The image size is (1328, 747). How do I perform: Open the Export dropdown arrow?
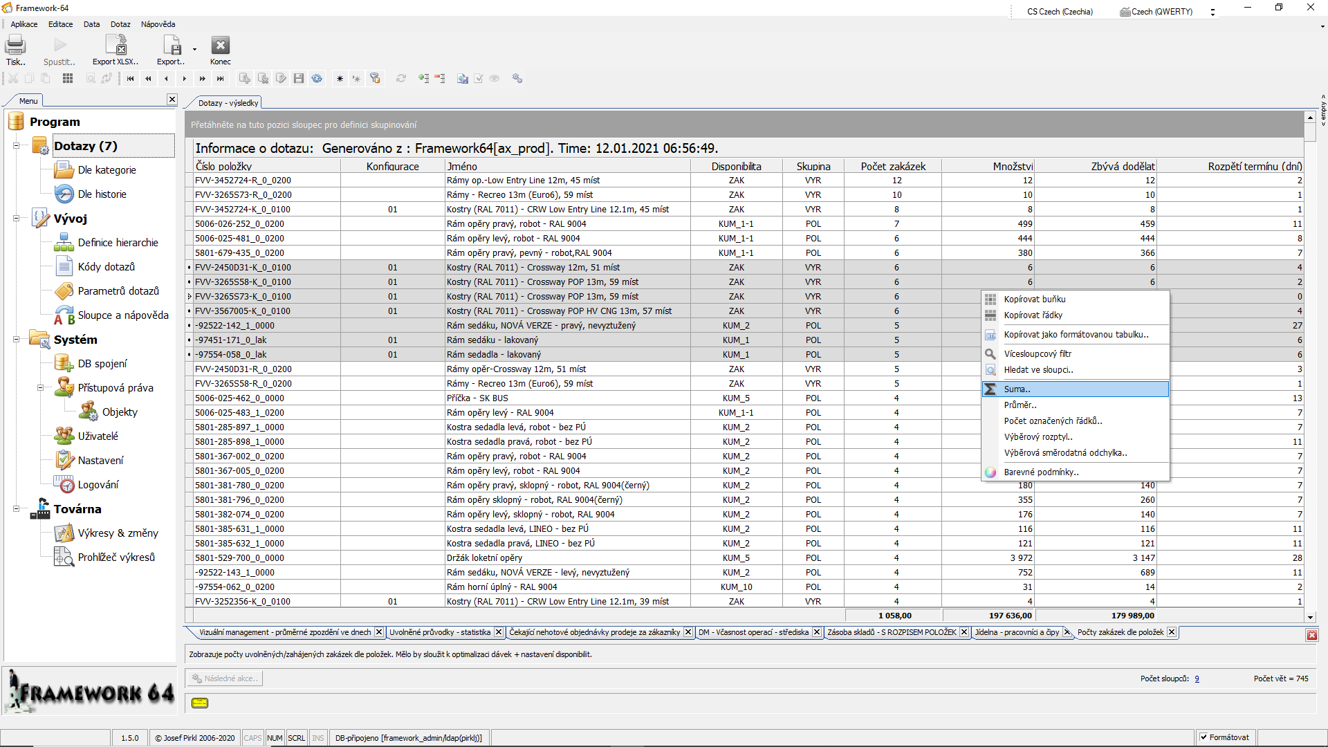pyautogui.click(x=194, y=49)
